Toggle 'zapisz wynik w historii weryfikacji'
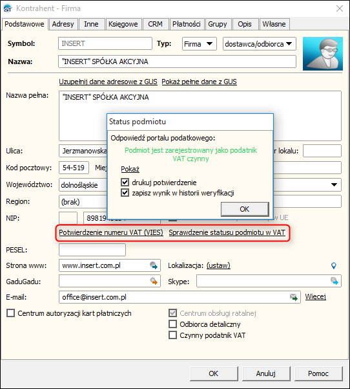350x389 pixels. click(x=125, y=193)
